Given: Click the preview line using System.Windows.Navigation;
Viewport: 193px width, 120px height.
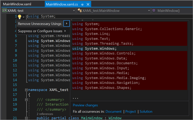Looking at the screenshot, I should coord(106,83).
